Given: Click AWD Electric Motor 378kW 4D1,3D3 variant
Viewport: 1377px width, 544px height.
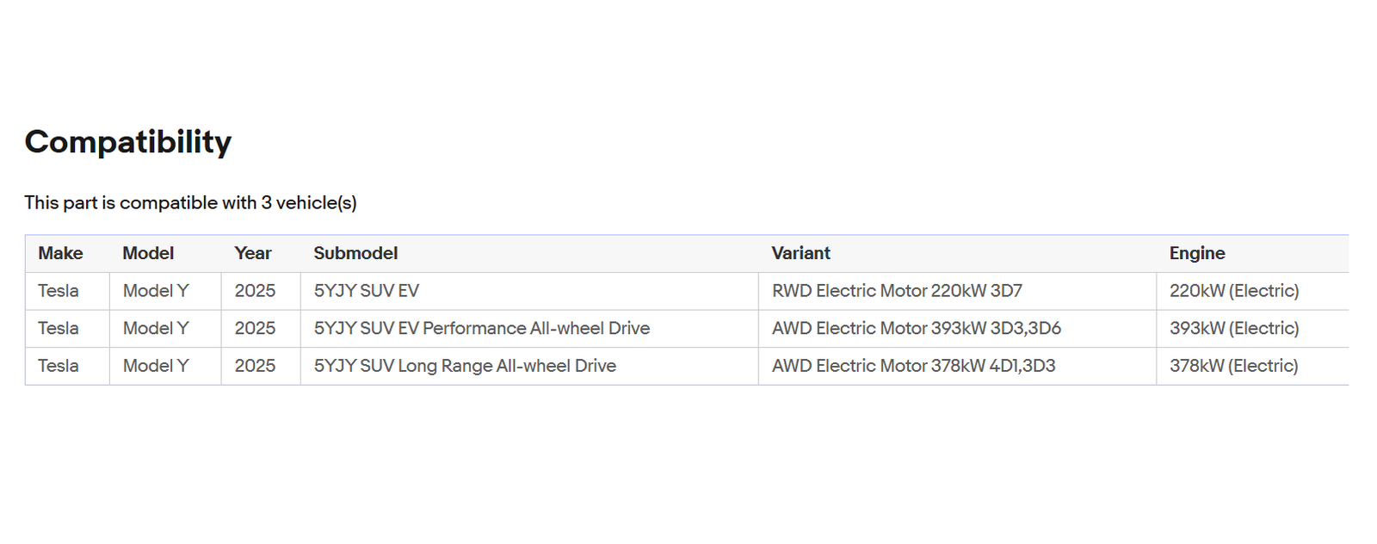Looking at the screenshot, I should click(x=913, y=366).
